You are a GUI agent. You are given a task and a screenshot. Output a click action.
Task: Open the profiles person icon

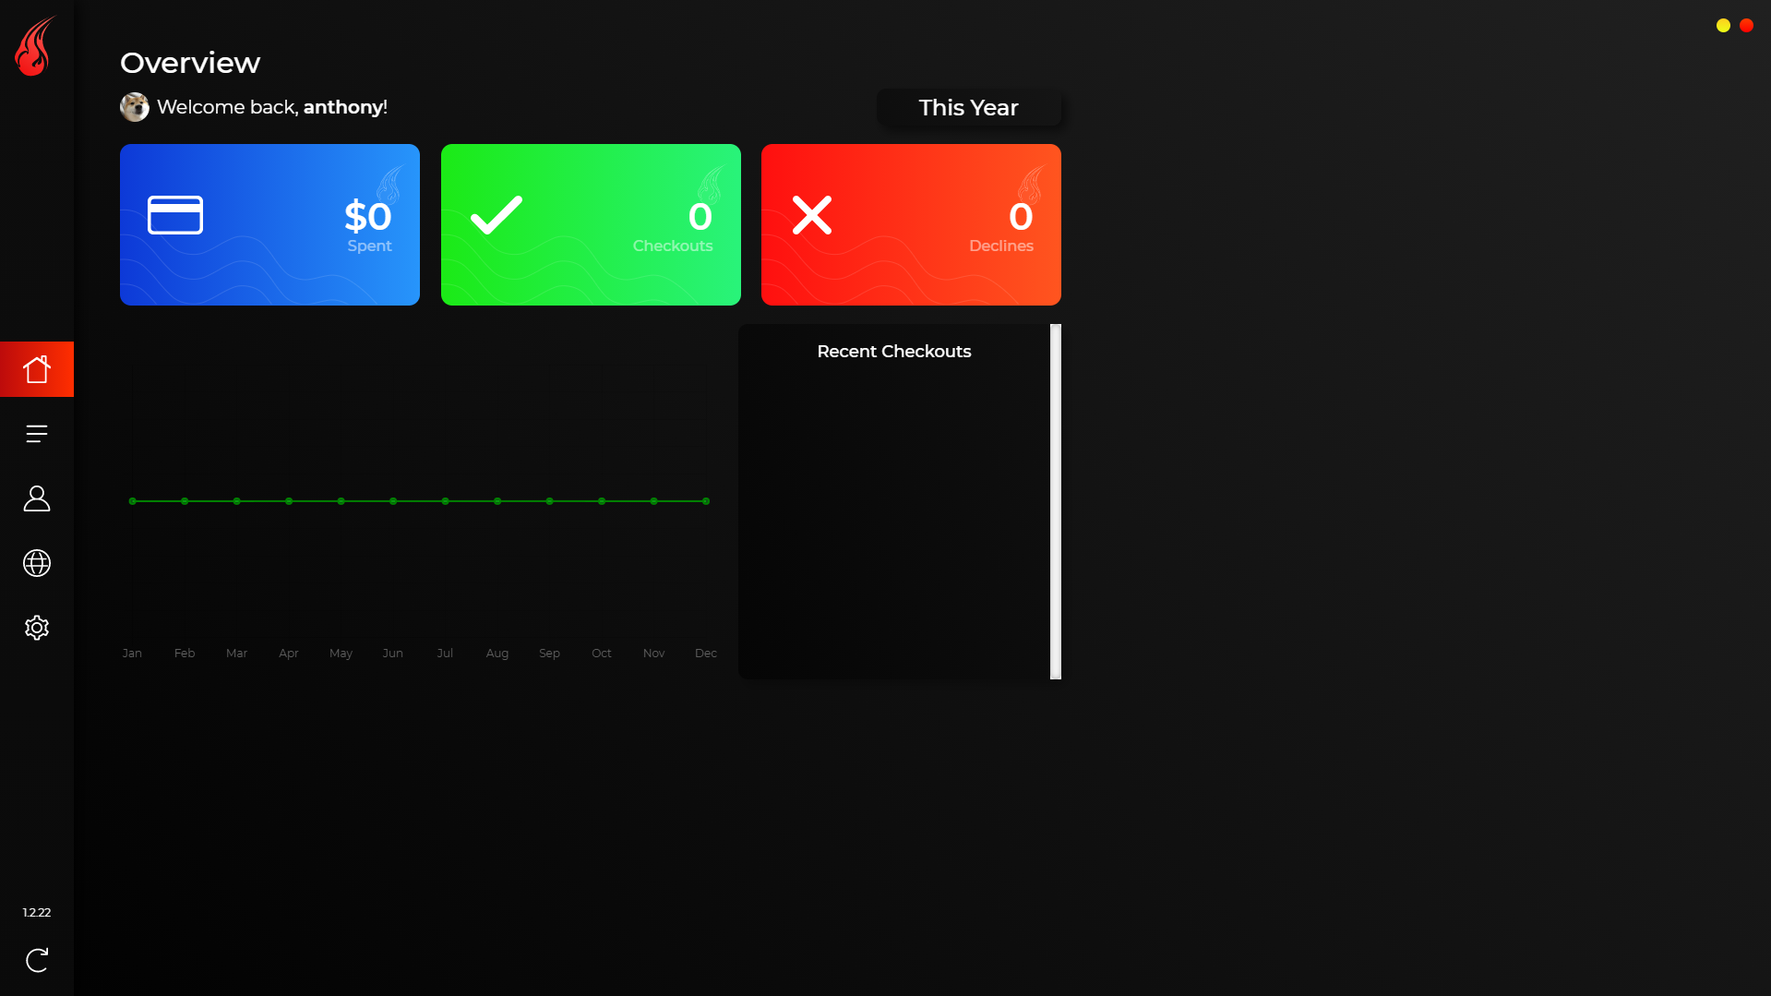tap(37, 498)
